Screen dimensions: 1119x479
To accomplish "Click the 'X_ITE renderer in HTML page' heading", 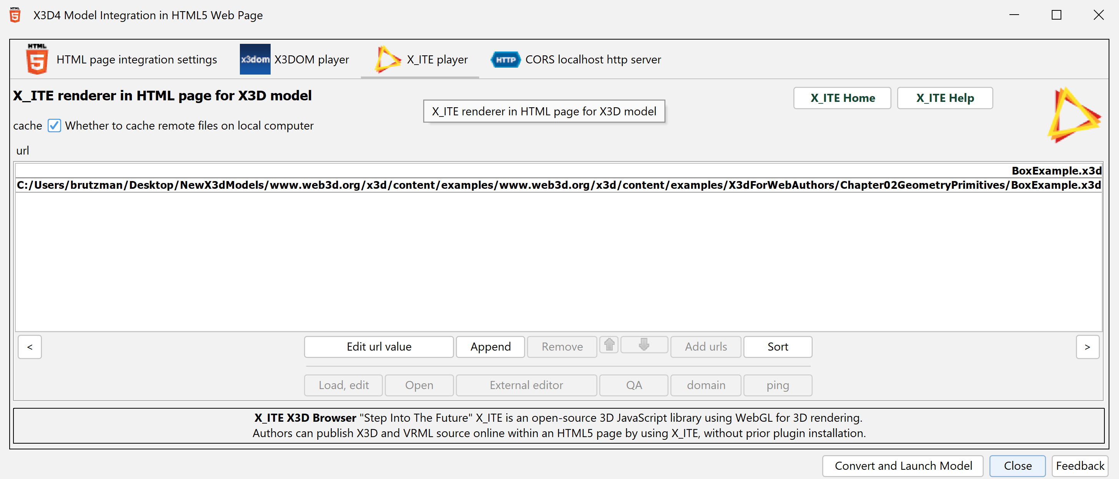I will click(162, 96).
